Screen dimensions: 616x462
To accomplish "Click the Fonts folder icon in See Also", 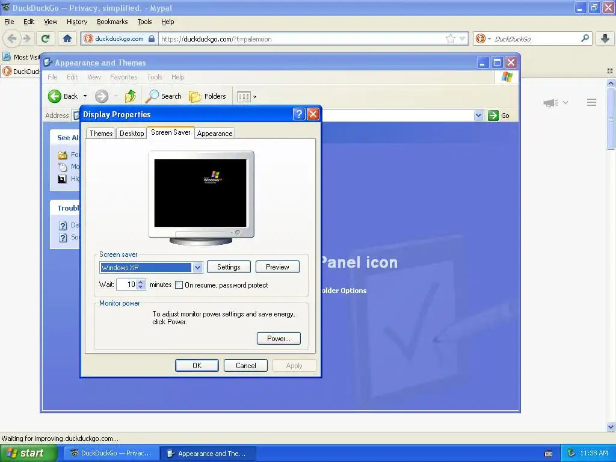I will [x=63, y=155].
